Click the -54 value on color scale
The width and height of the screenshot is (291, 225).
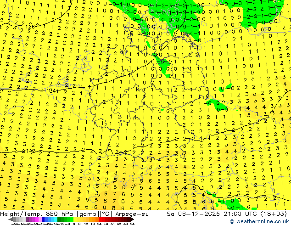[15, 224]
